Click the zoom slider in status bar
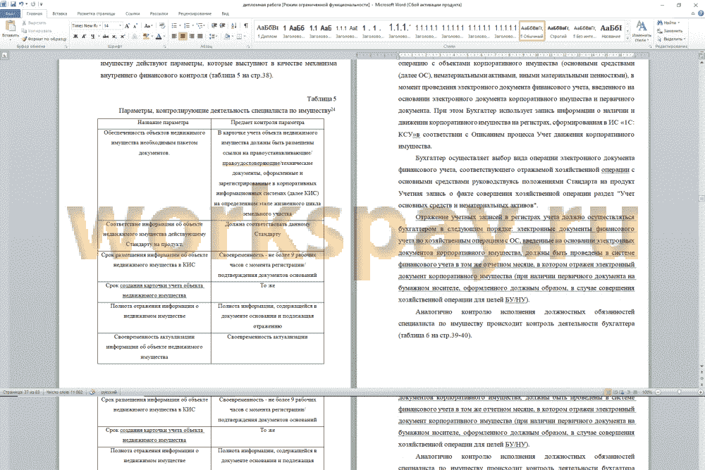Screen dimensions: 705x470 (680, 392)
